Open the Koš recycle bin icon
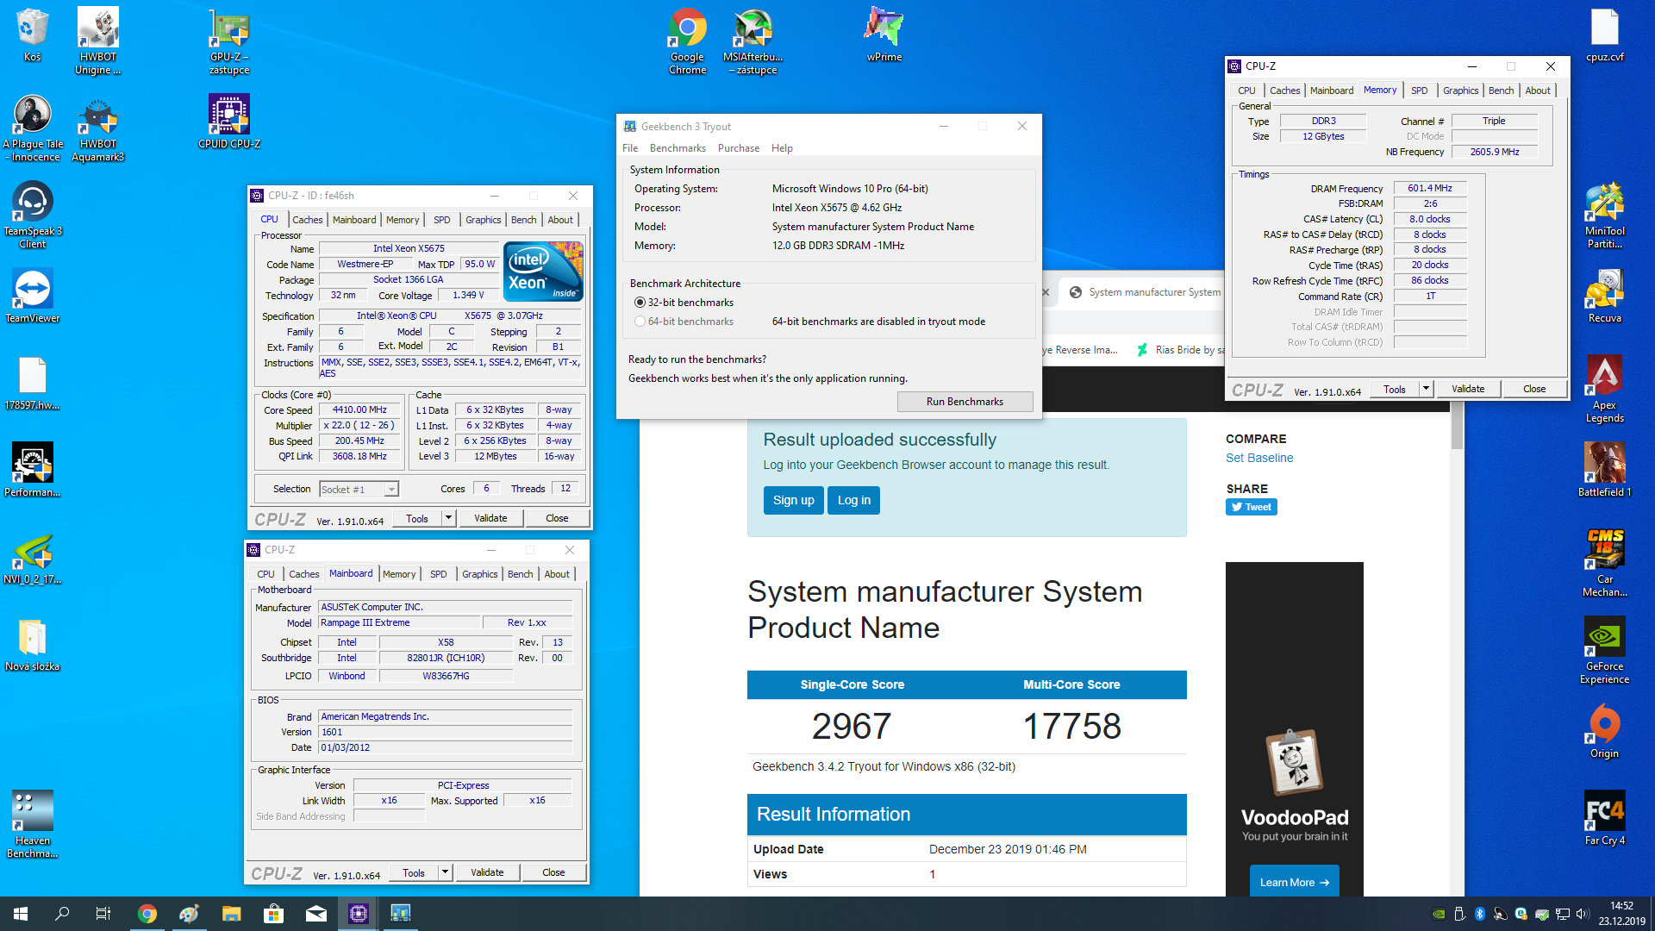The width and height of the screenshot is (1655, 931). [x=32, y=34]
